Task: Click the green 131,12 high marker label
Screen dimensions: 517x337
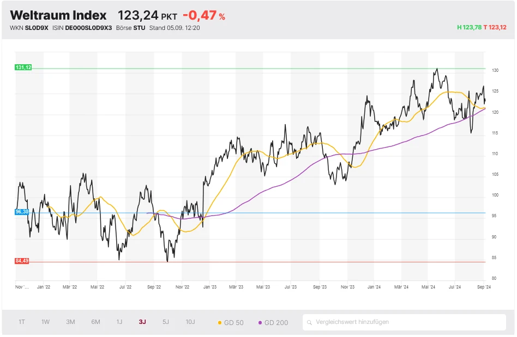Action: [x=22, y=68]
